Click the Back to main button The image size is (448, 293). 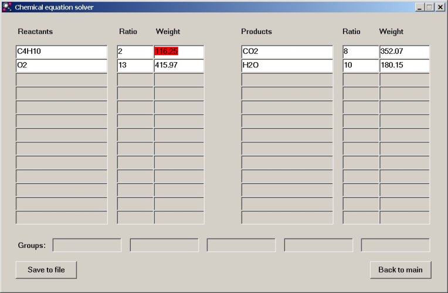(x=401, y=270)
